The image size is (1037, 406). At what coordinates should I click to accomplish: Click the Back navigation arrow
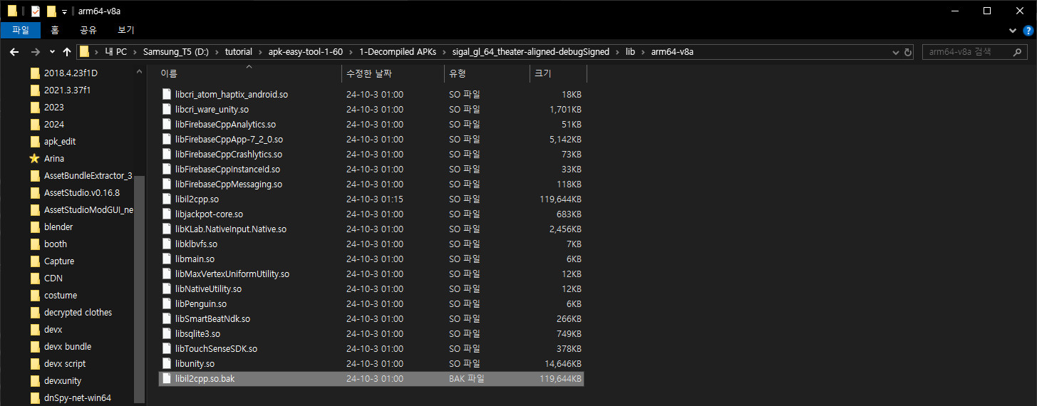(14, 52)
